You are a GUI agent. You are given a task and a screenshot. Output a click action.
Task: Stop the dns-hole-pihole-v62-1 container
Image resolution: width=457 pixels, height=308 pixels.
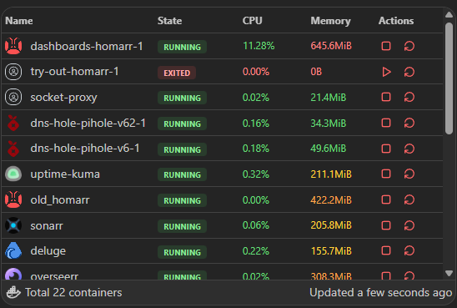coord(386,123)
